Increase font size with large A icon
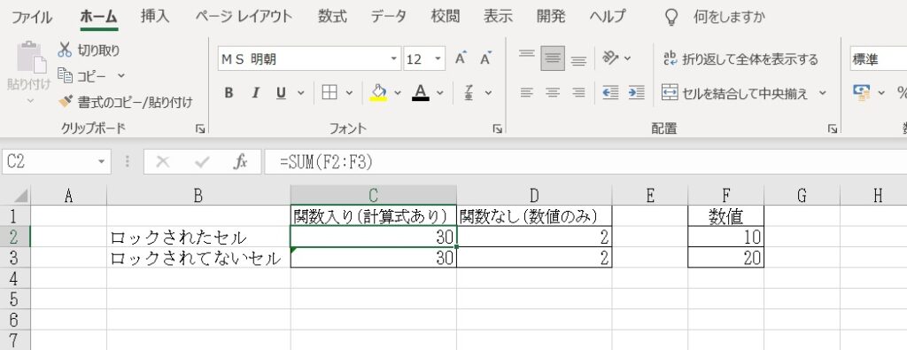Screen dimensions: 907x350 [461, 58]
